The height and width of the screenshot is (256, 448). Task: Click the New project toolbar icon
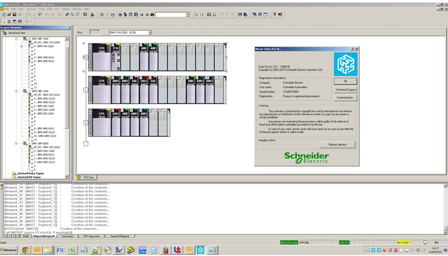3,14
